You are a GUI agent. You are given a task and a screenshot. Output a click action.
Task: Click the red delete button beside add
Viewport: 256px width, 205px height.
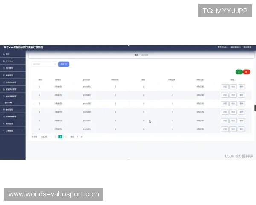247,72
